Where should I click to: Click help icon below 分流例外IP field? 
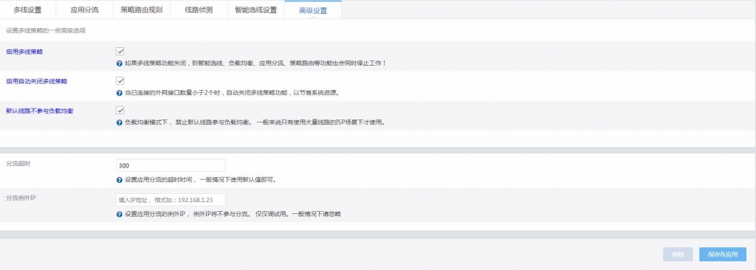(120, 214)
